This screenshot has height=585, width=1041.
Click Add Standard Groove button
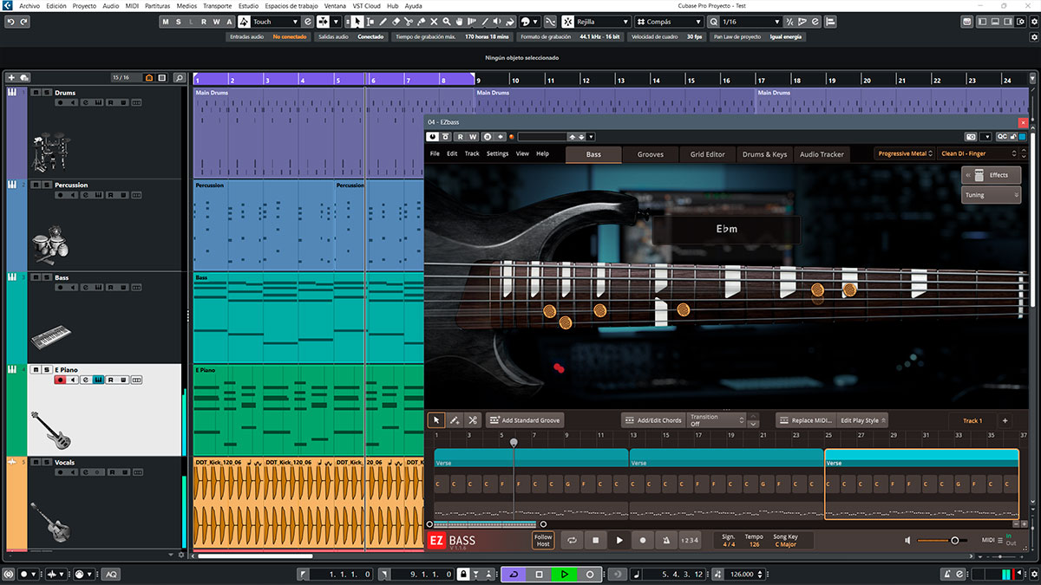(525, 420)
